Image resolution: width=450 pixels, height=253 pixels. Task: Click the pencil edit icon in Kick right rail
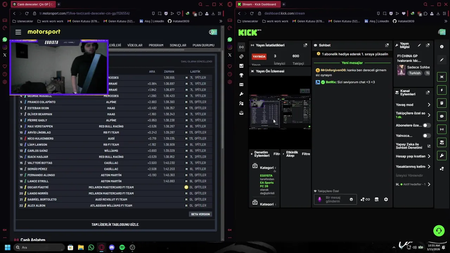pyautogui.click(x=442, y=60)
